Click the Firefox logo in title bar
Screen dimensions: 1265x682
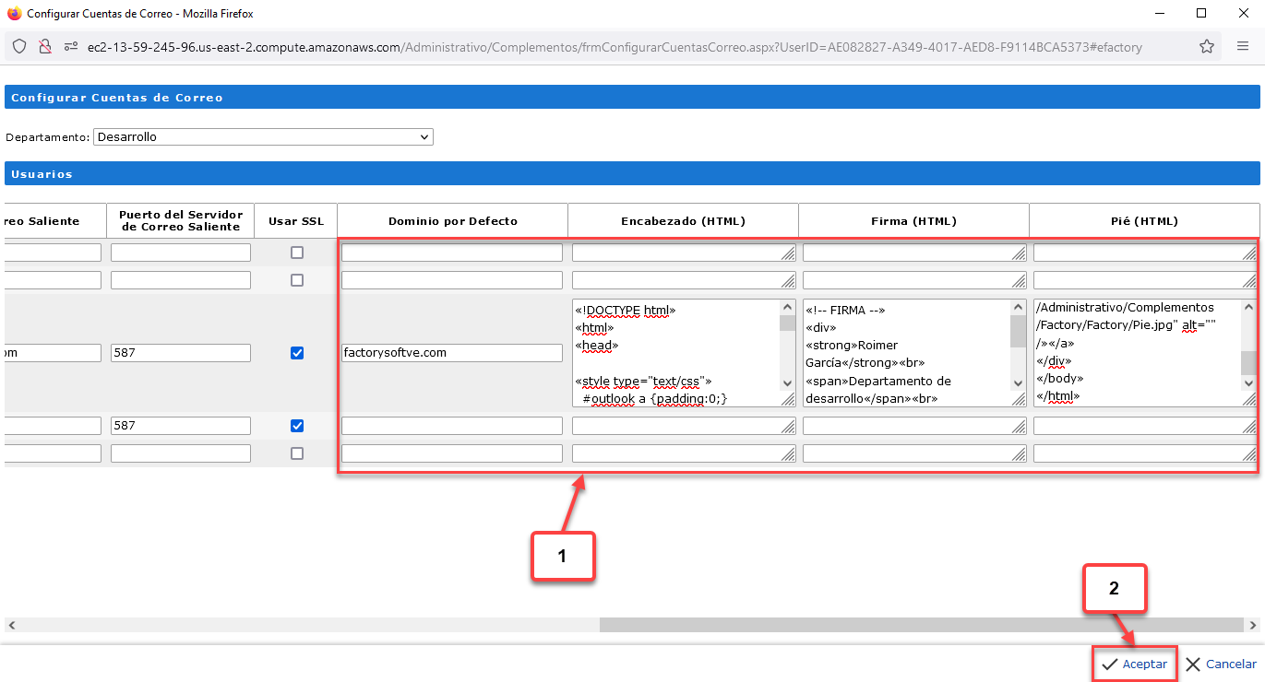click(x=14, y=14)
